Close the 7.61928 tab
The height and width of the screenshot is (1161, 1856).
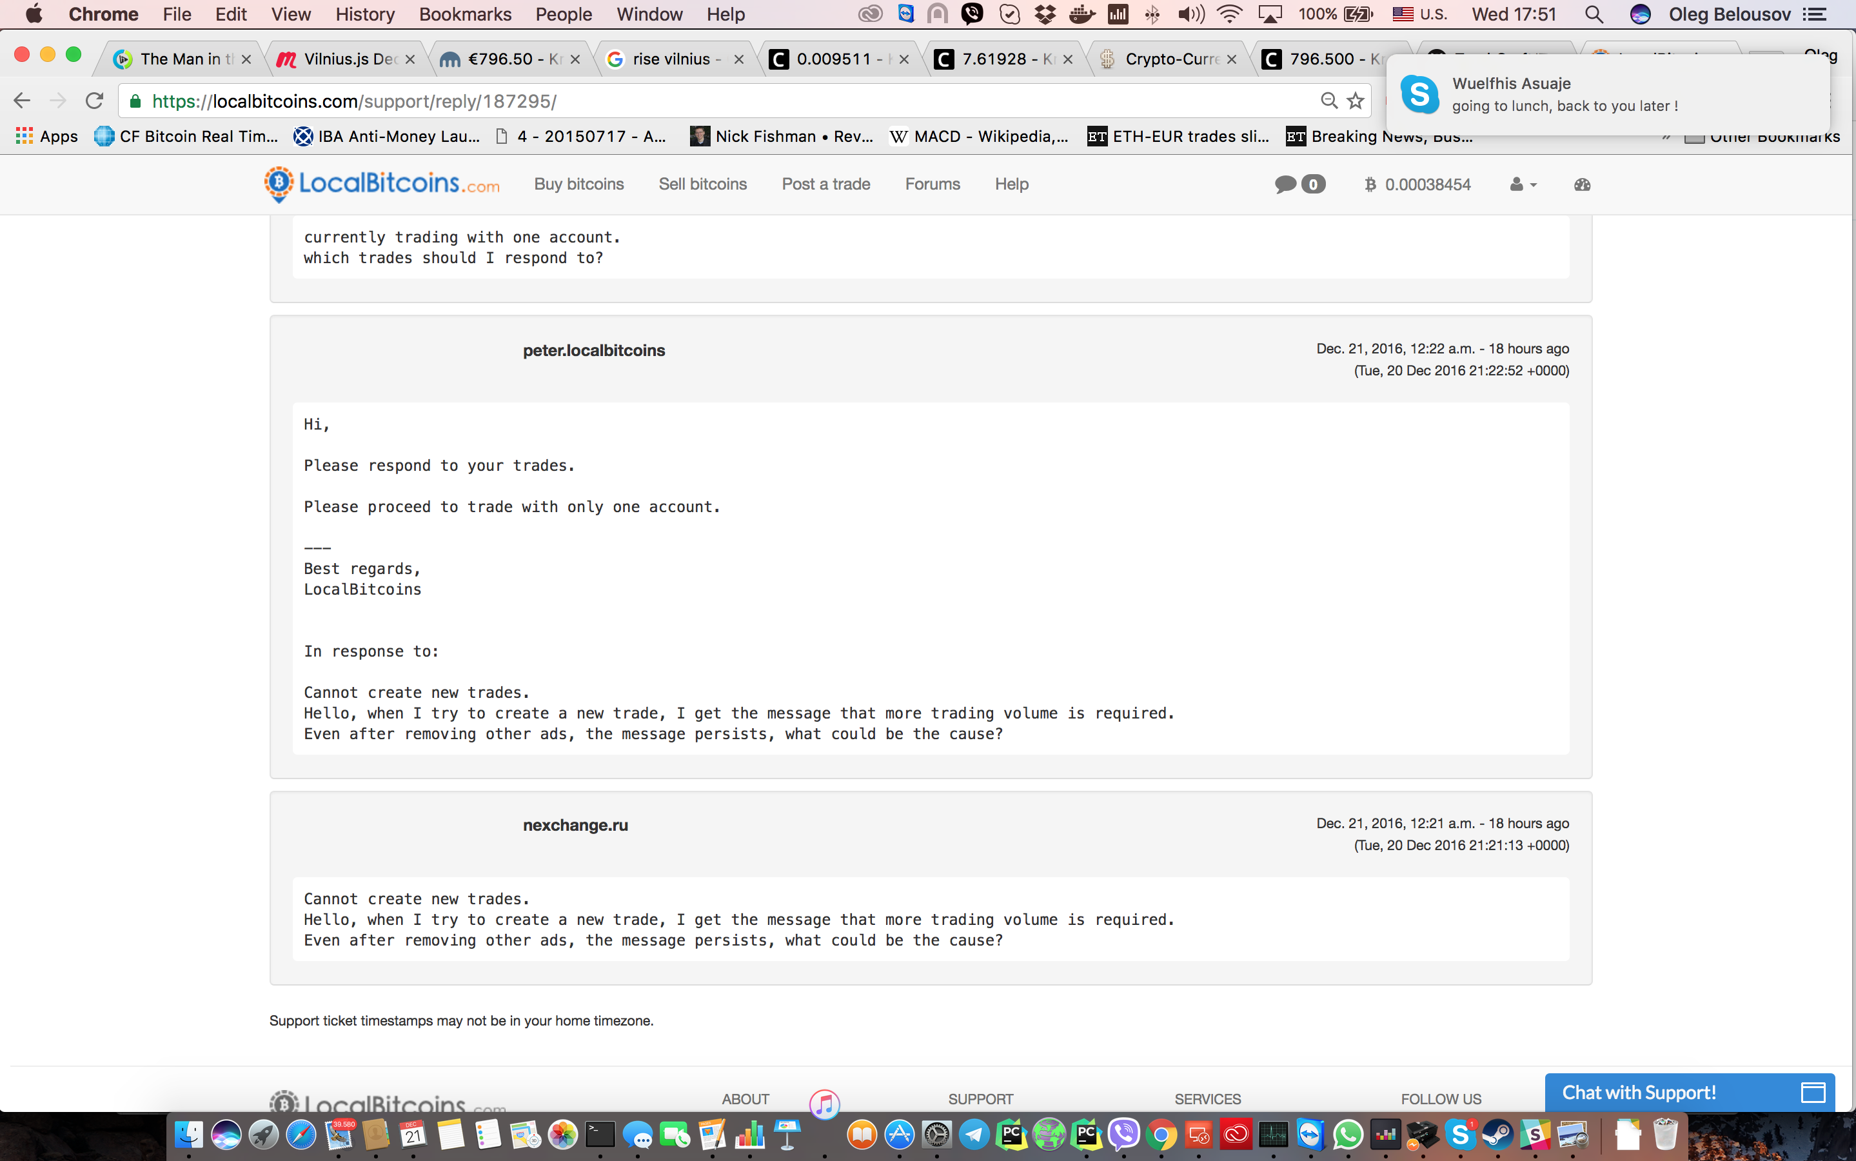[1068, 59]
